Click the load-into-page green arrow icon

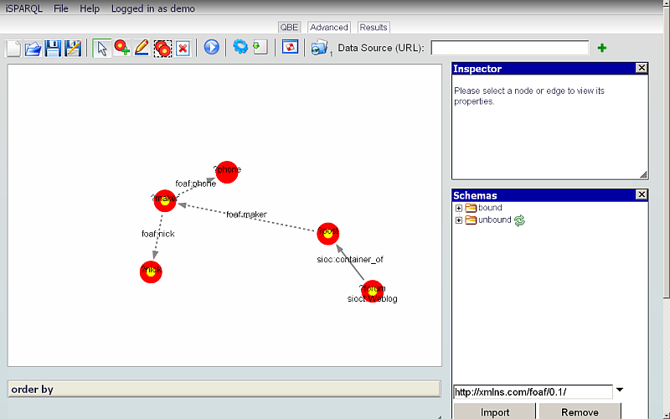coord(260,47)
